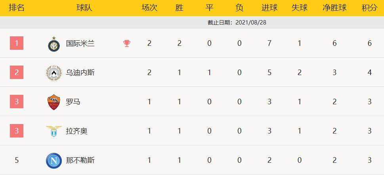Click the Lazio eagle logo
This screenshot has height=175, width=384.
[53, 131]
